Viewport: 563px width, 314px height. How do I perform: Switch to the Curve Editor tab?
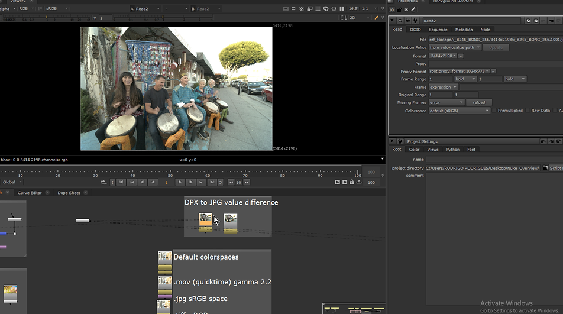[x=30, y=193]
